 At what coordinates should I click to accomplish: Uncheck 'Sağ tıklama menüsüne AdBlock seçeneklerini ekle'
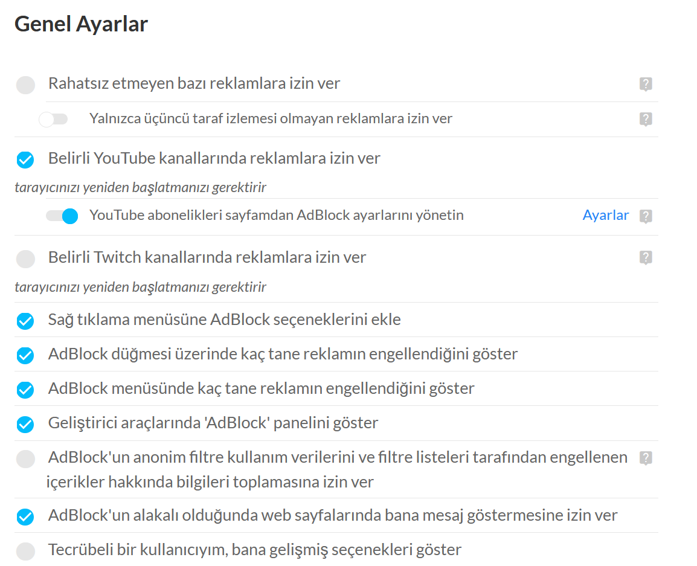[25, 321]
